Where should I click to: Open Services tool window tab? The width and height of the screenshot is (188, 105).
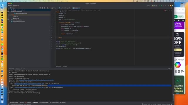point(63,102)
